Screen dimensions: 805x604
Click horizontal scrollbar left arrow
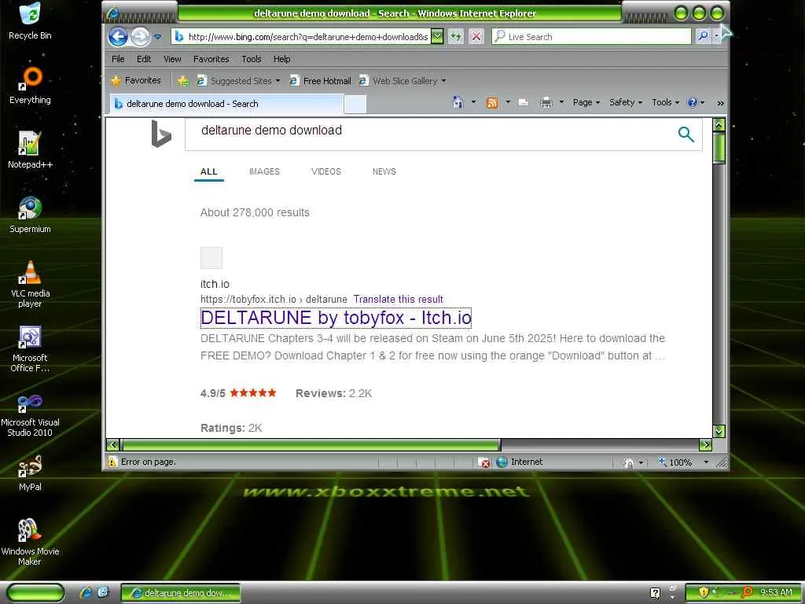click(x=113, y=445)
